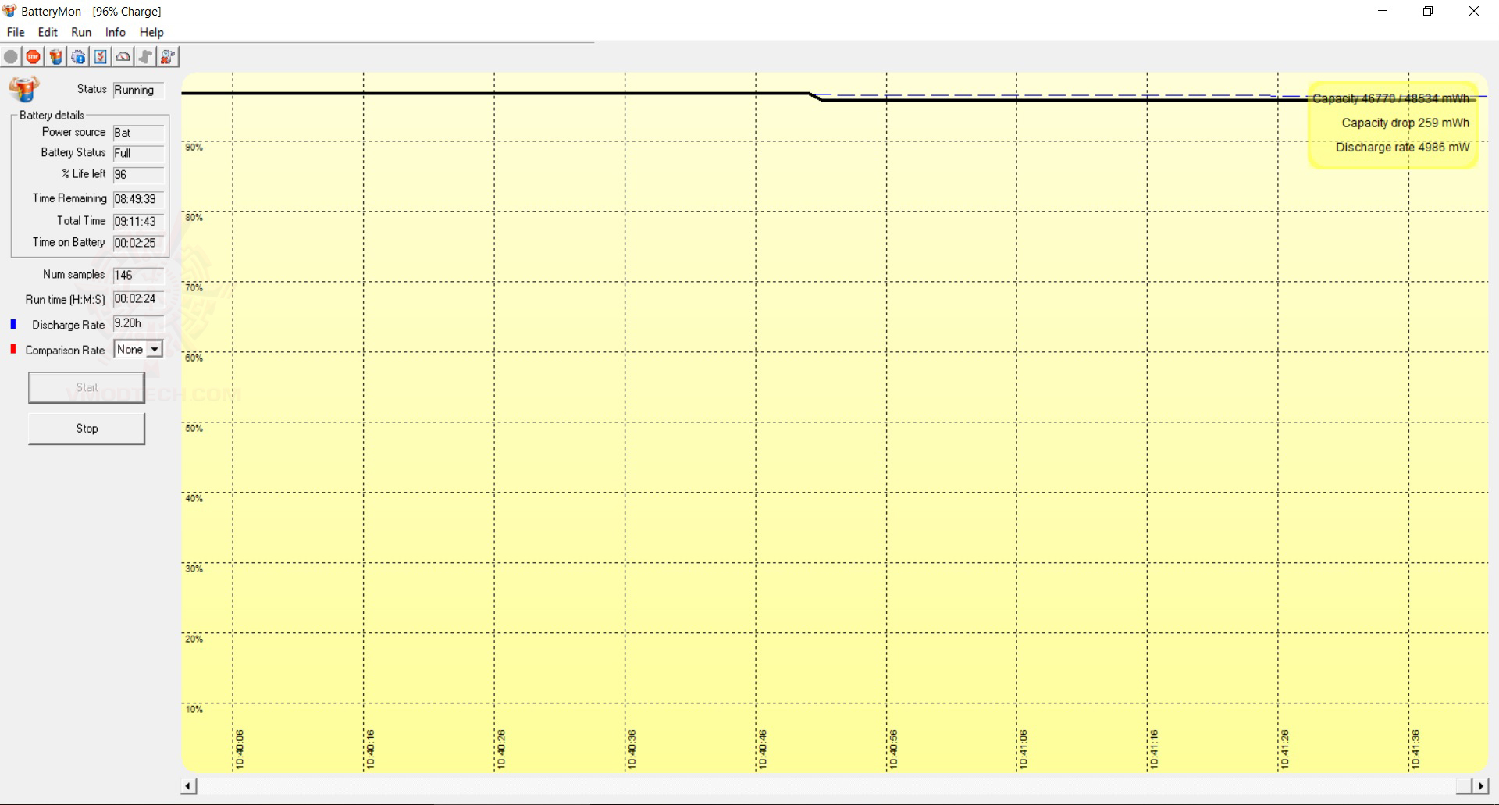Click the 'Time Remaining' label

(69, 198)
